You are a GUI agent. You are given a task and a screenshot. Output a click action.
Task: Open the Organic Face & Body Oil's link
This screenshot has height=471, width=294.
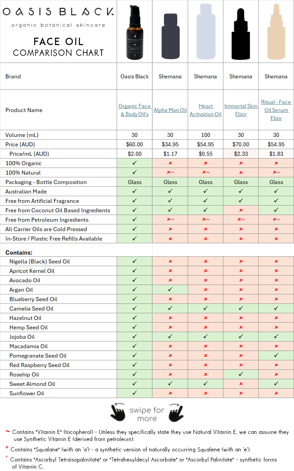(x=135, y=110)
